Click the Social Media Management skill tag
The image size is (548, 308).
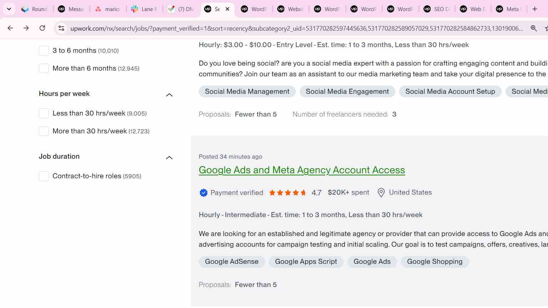click(x=247, y=92)
